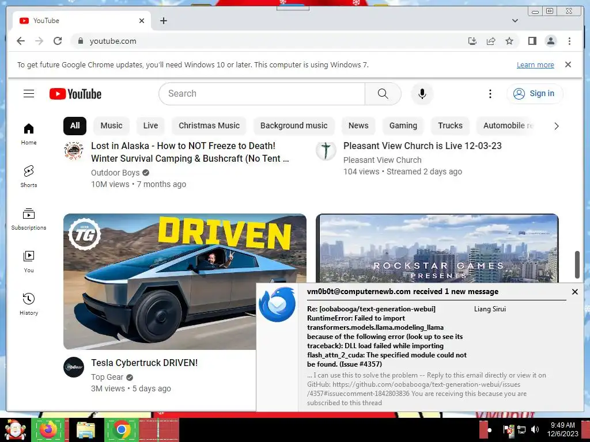Select the Background music chip
This screenshot has height=442, width=590.
pos(294,125)
